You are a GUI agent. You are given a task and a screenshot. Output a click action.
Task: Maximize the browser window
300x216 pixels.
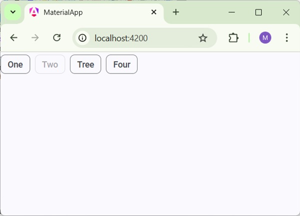coord(258,12)
